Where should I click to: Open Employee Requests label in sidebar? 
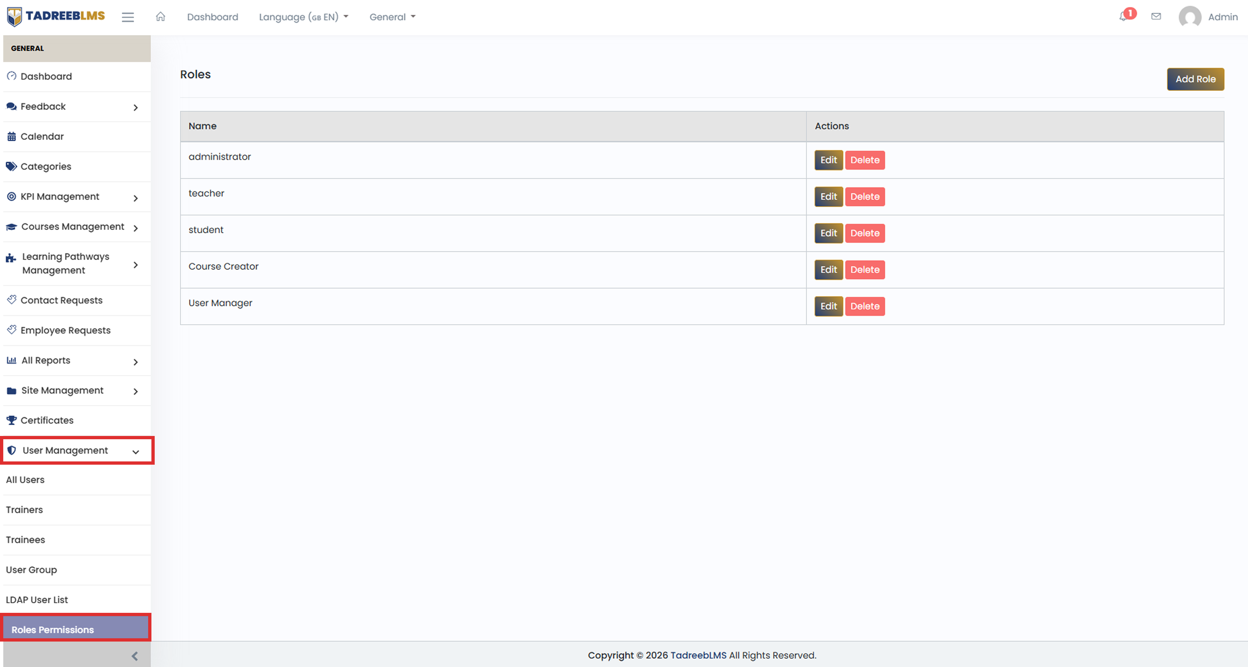(65, 330)
